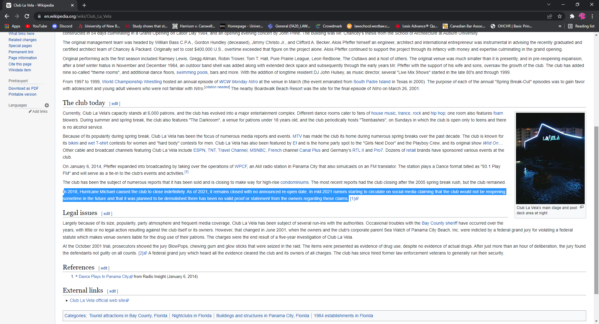The width and height of the screenshot is (599, 324).
Task: Reload the Wikipedia page
Action: tap(27, 16)
